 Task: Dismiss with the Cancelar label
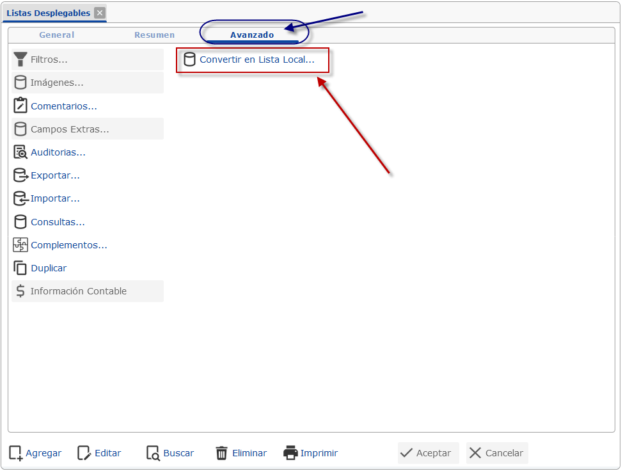coord(504,453)
